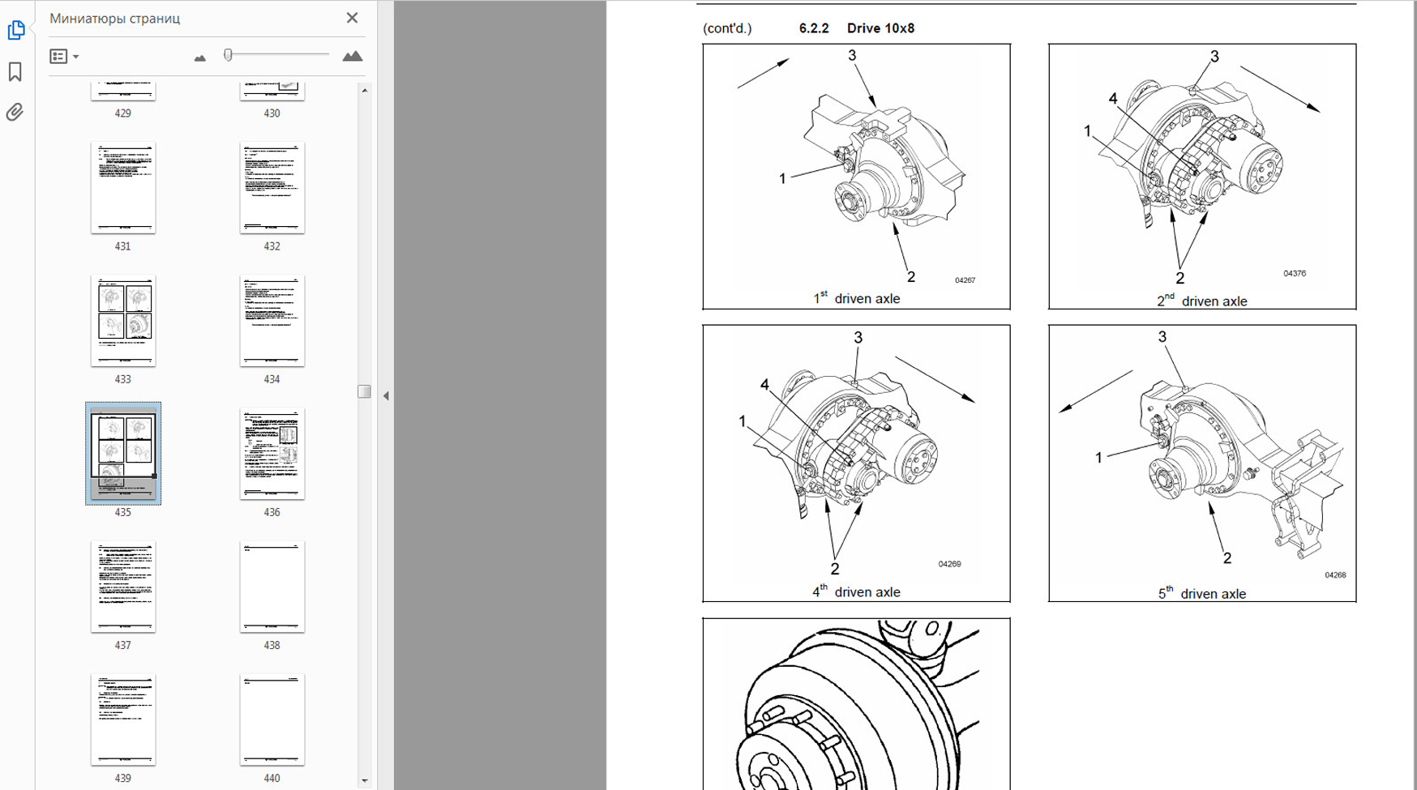This screenshot has width=1417, height=790.
Task: Select page 434 thumbnail
Action: click(x=272, y=321)
